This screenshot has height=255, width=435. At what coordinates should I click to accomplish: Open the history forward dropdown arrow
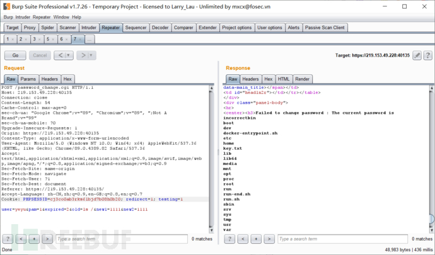(91, 55)
